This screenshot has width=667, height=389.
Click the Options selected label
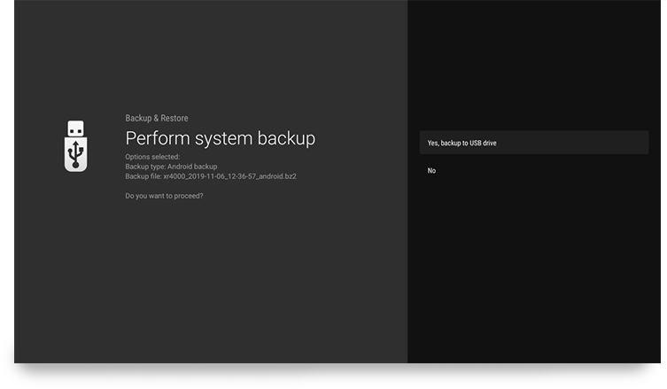coord(152,157)
